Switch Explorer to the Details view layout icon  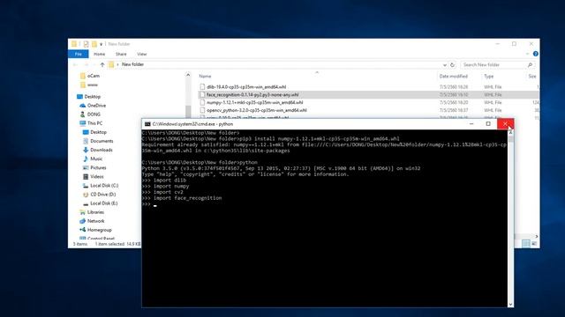(x=526, y=244)
